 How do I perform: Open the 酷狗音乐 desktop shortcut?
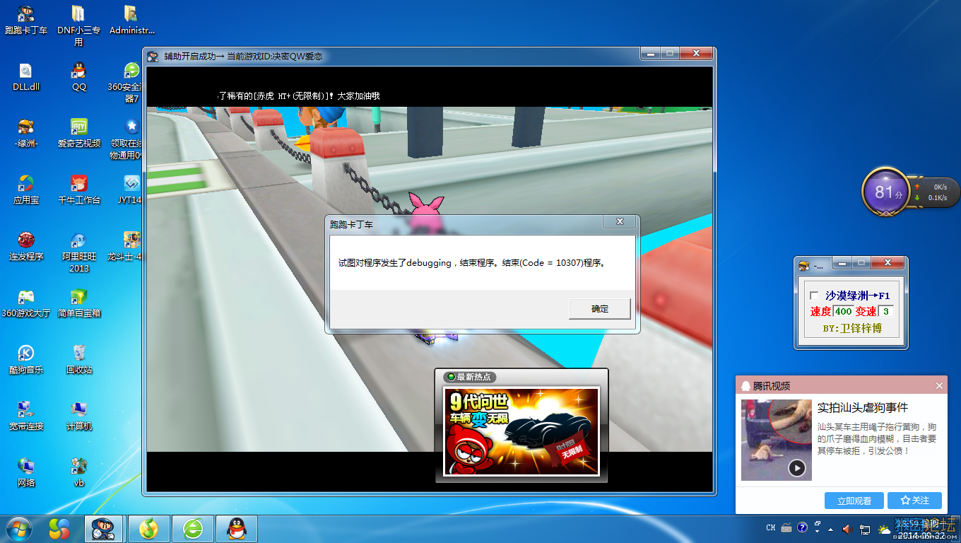coord(26,359)
